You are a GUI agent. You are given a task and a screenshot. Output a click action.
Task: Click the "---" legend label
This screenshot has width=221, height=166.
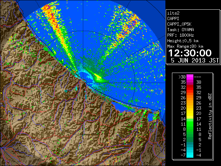tap(198, 77)
